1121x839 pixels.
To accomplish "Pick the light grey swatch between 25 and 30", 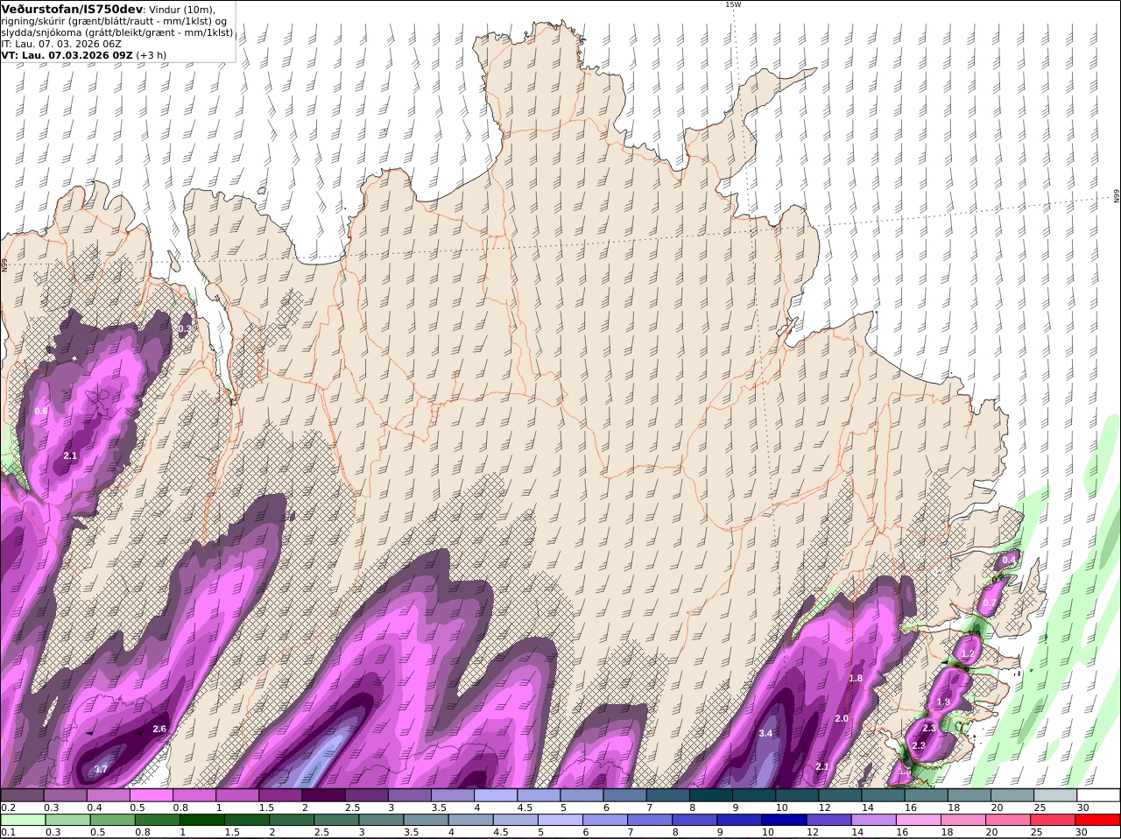I will (x=1054, y=795).
